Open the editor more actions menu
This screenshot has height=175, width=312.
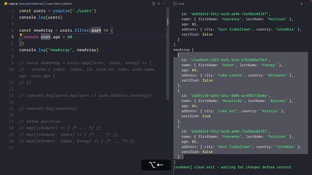click(164, 3)
